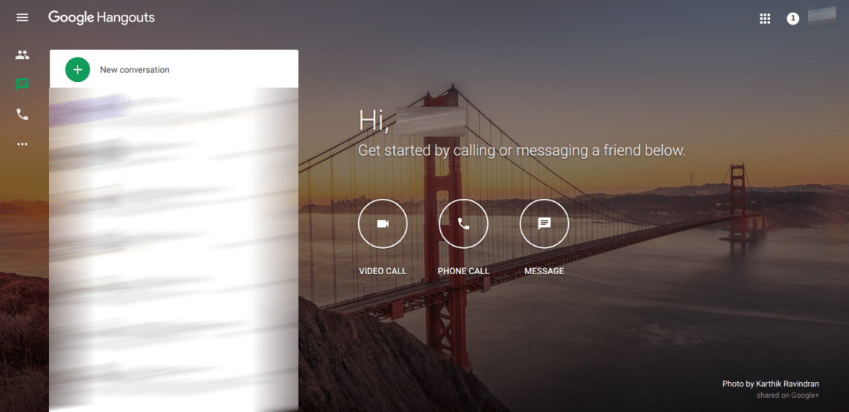The image size is (849, 412).
Task: Open the Phone calls sidebar icon
Action: click(22, 114)
